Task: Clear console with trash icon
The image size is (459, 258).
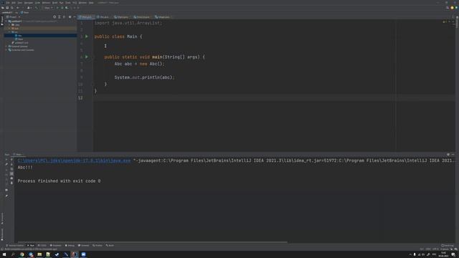Action: (11, 183)
